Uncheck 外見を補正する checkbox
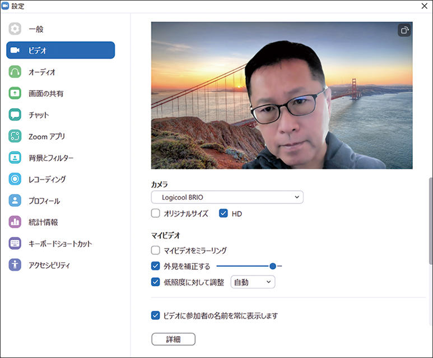433x358 pixels. pyautogui.click(x=156, y=266)
